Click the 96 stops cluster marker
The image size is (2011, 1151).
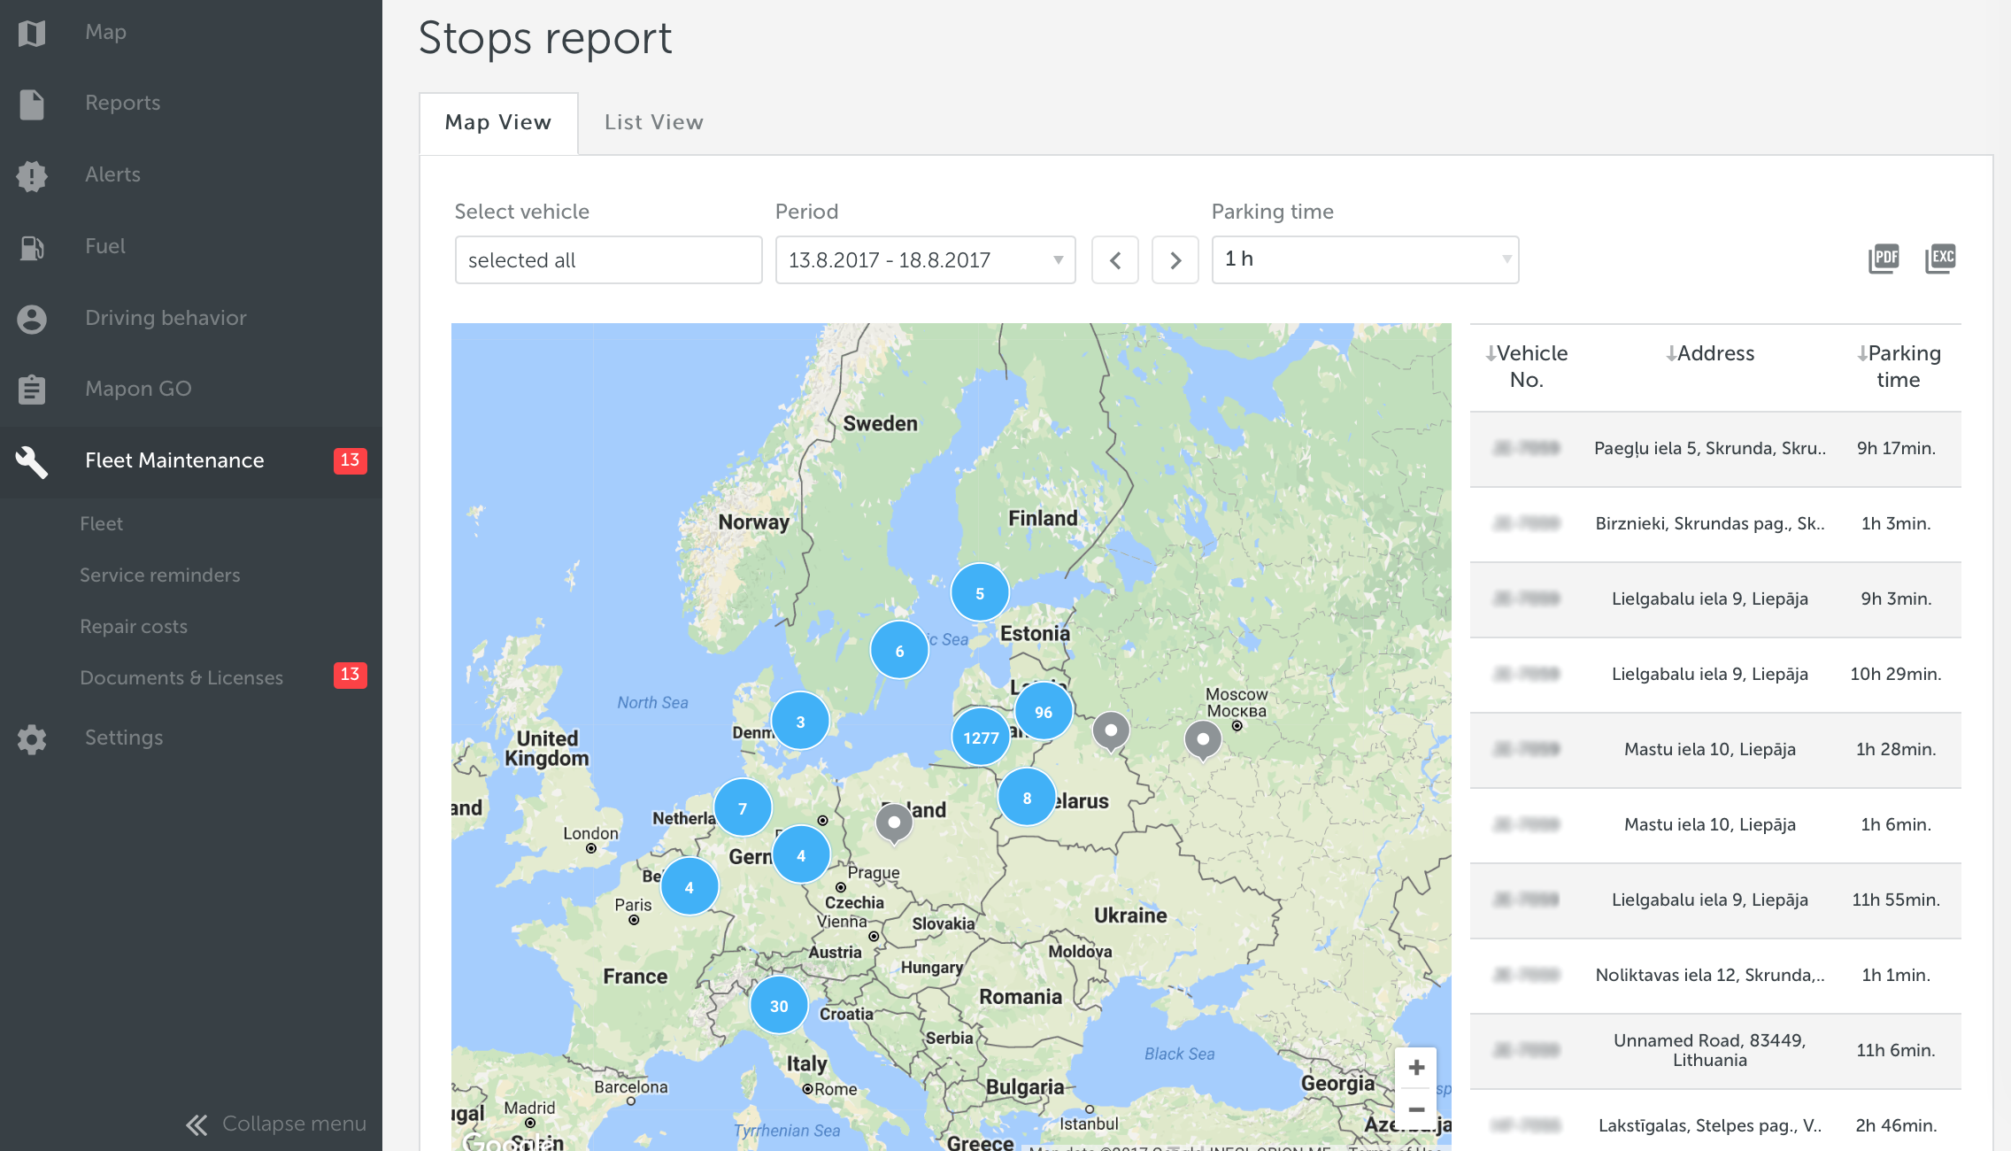[1044, 712]
